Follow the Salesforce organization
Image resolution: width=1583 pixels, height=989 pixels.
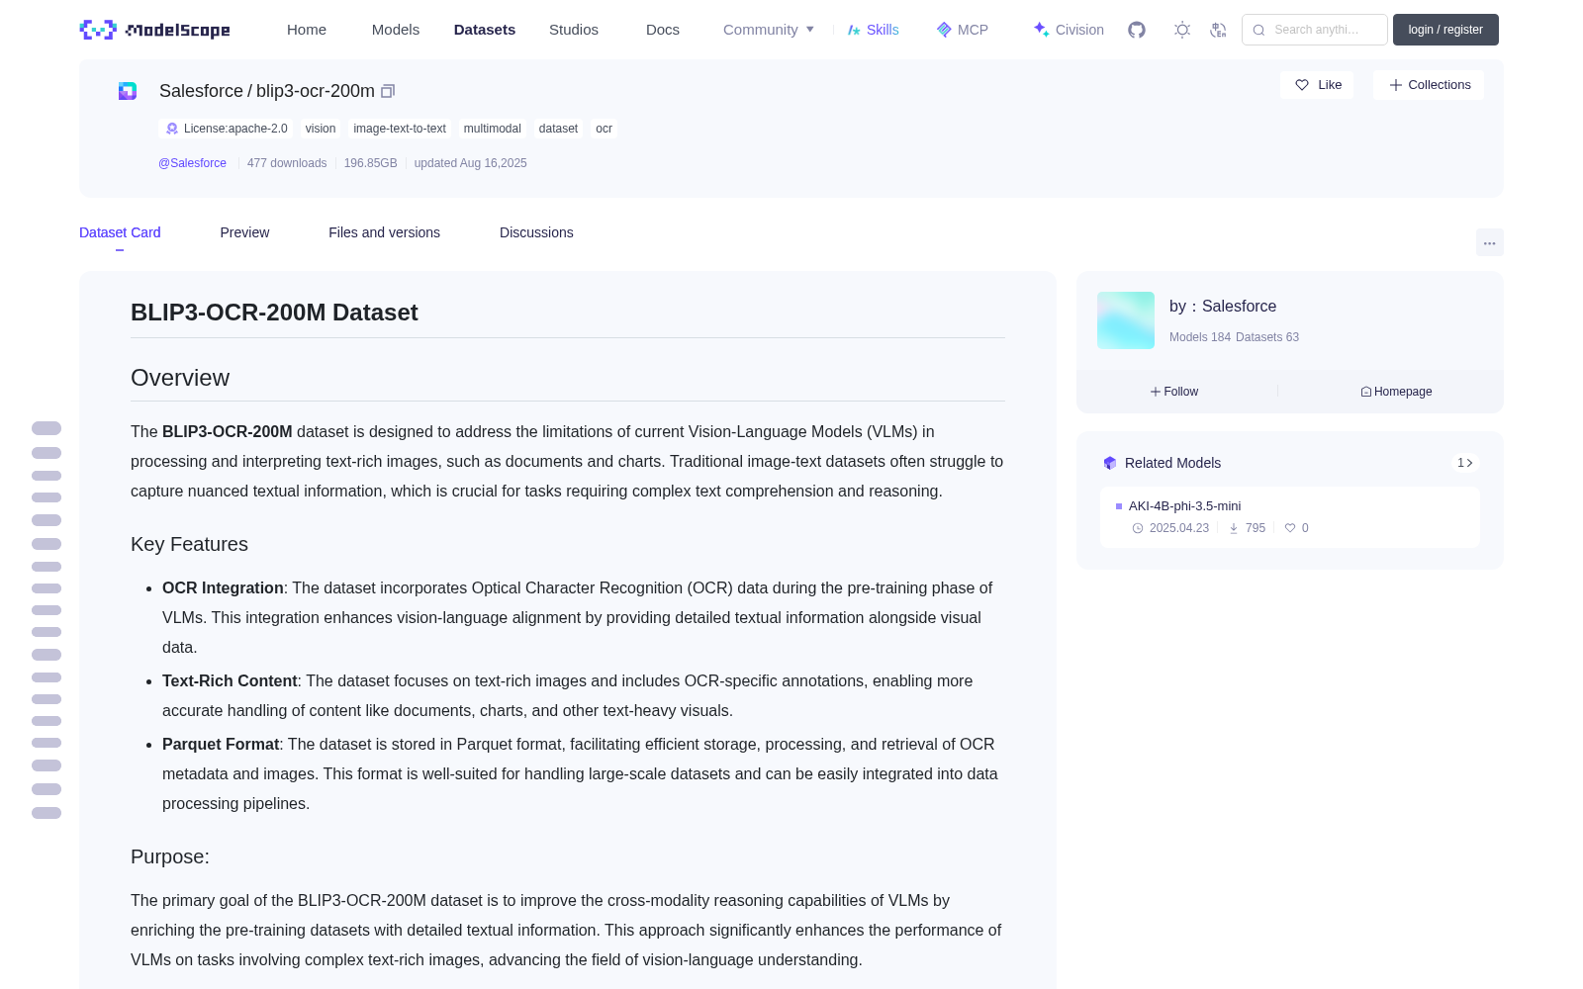pos(1174,392)
